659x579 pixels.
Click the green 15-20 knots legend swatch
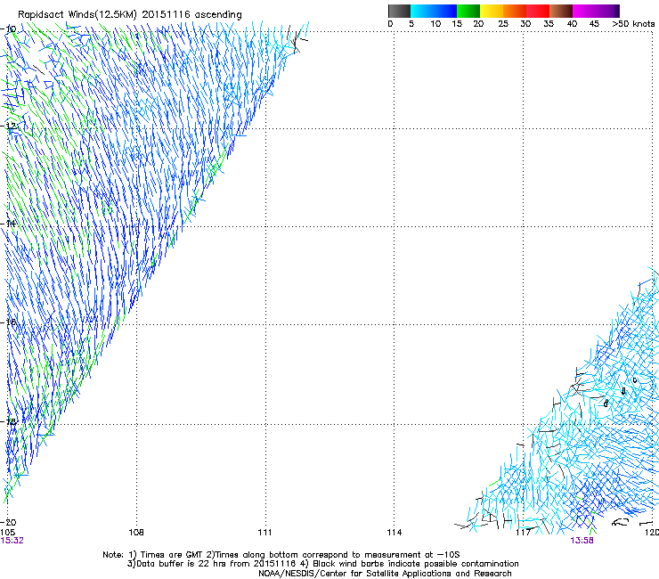468,11
